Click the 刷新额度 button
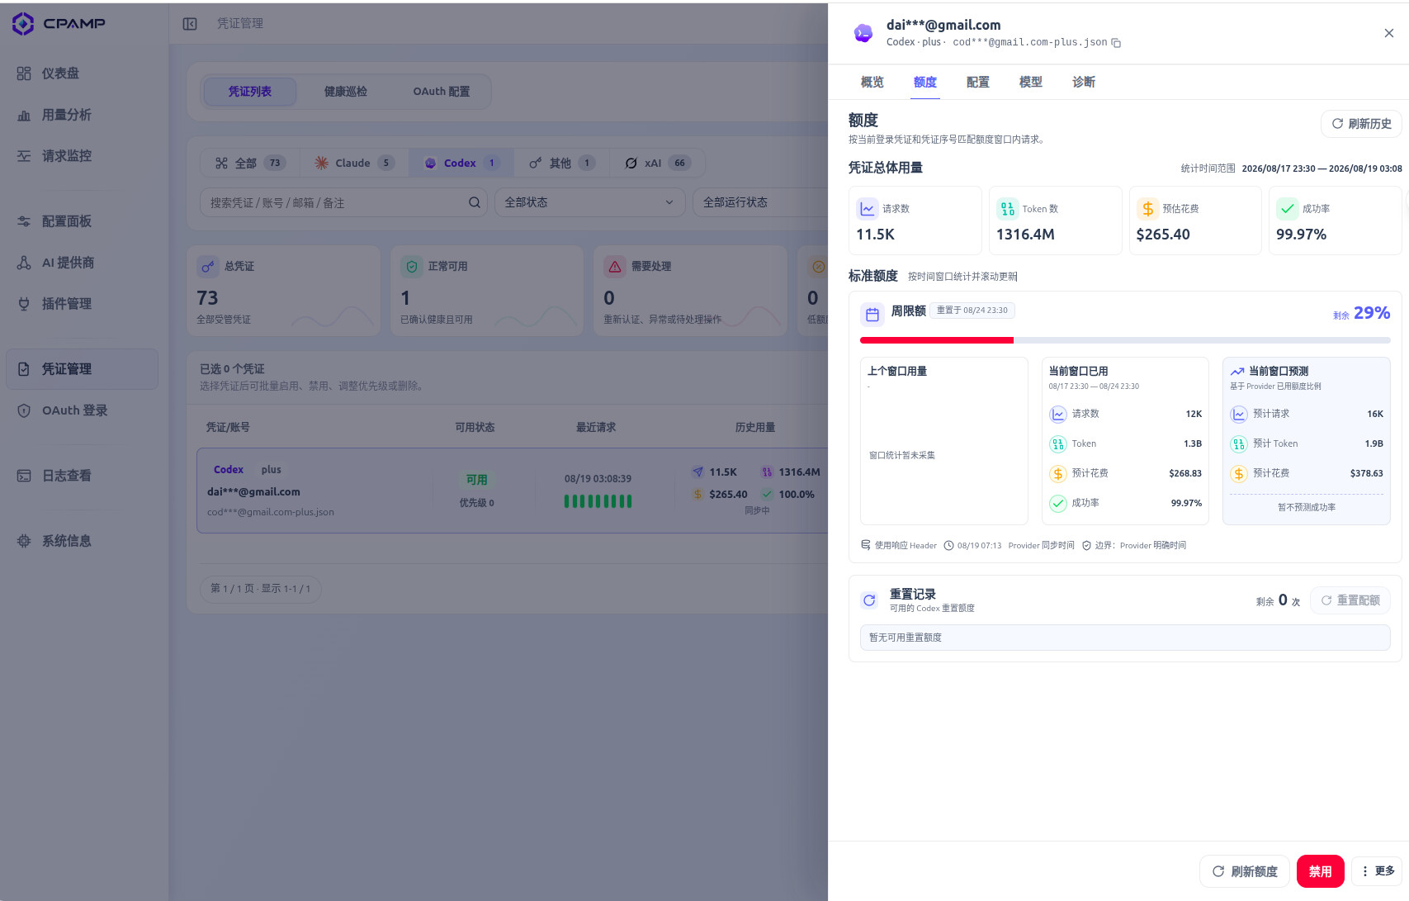The height and width of the screenshot is (901, 1409). (1245, 871)
